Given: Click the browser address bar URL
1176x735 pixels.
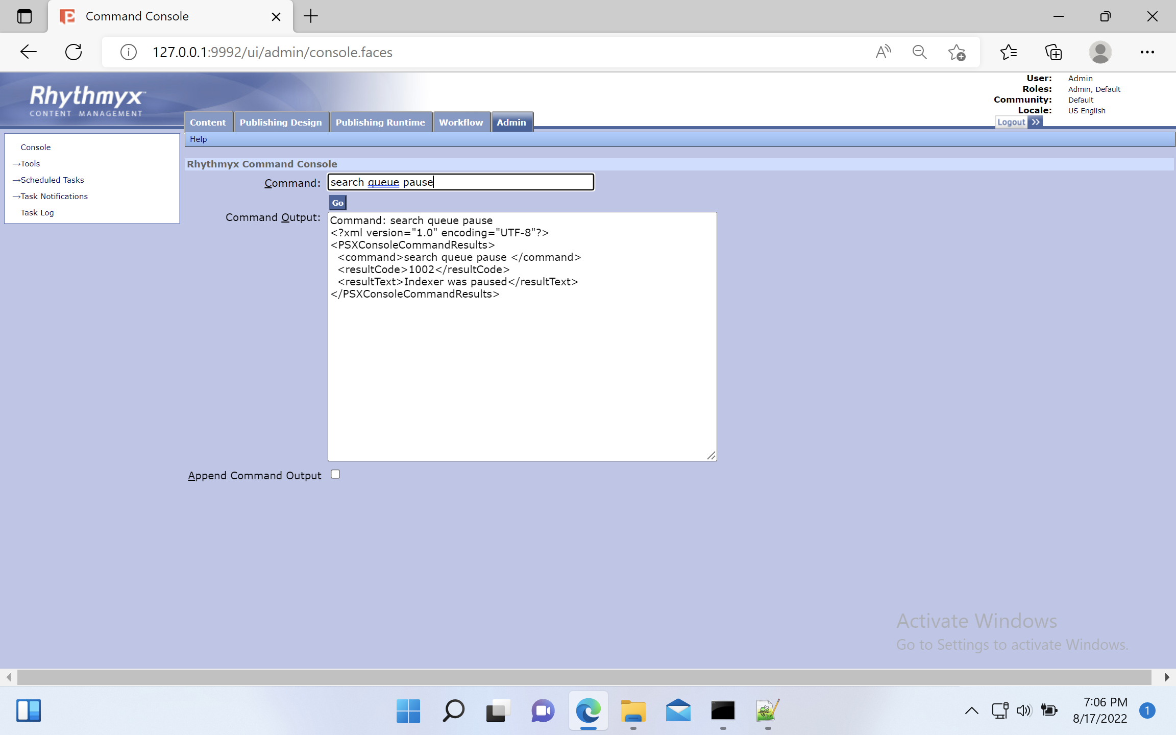Looking at the screenshot, I should tap(273, 52).
